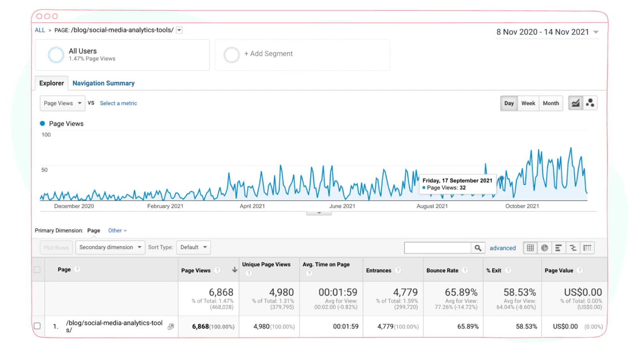639x347 pixels.
Task: Click help icon next to % Exit
Action: [x=508, y=270]
